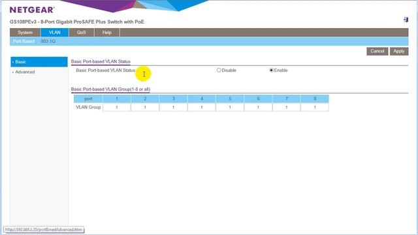Edit VLAN Group field for port 3

point(173,107)
